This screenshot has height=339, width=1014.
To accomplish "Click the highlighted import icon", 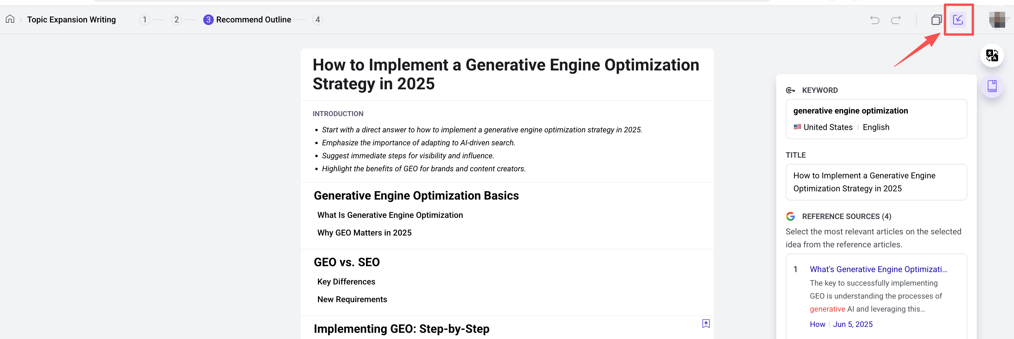I will click(x=957, y=20).
